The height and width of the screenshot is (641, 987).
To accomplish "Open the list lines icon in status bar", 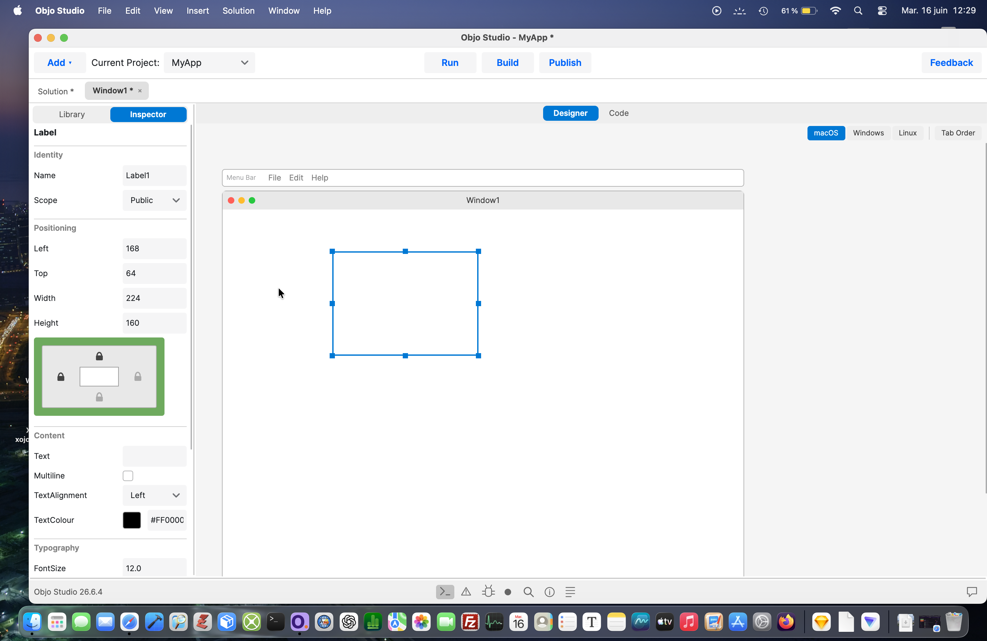I will tap(570, 592).
